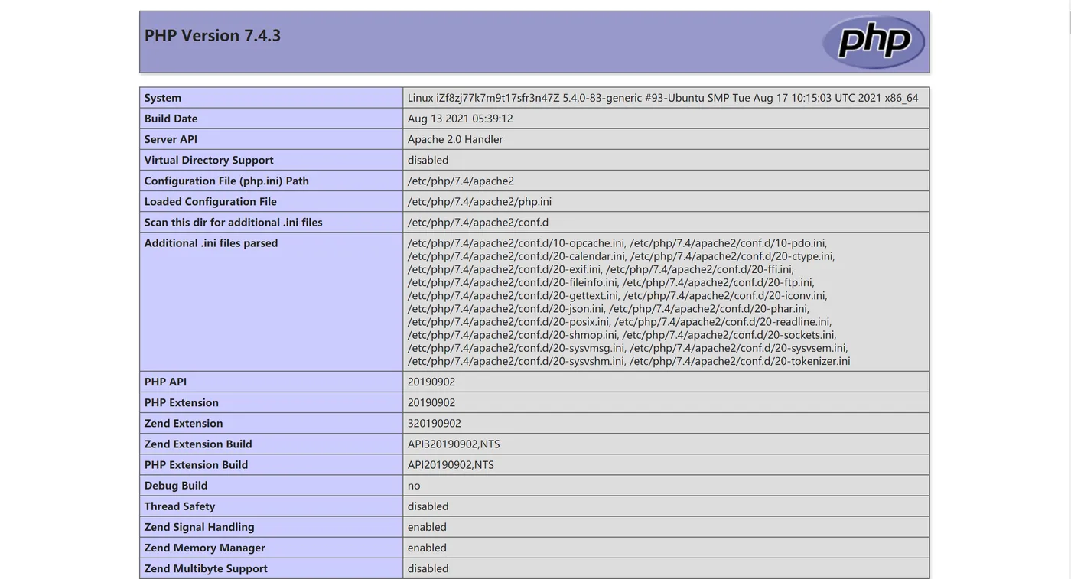Click the 20-sockets.ini path entry
Image resolution: width=1071 pixels, height=579 pixels.
(x=729, y=335)
